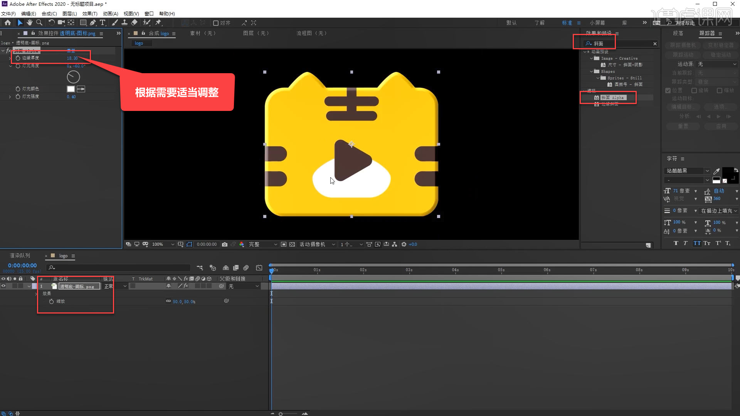
Task: Toggle hide shy layers in timeline
Action: coord(226,268)
